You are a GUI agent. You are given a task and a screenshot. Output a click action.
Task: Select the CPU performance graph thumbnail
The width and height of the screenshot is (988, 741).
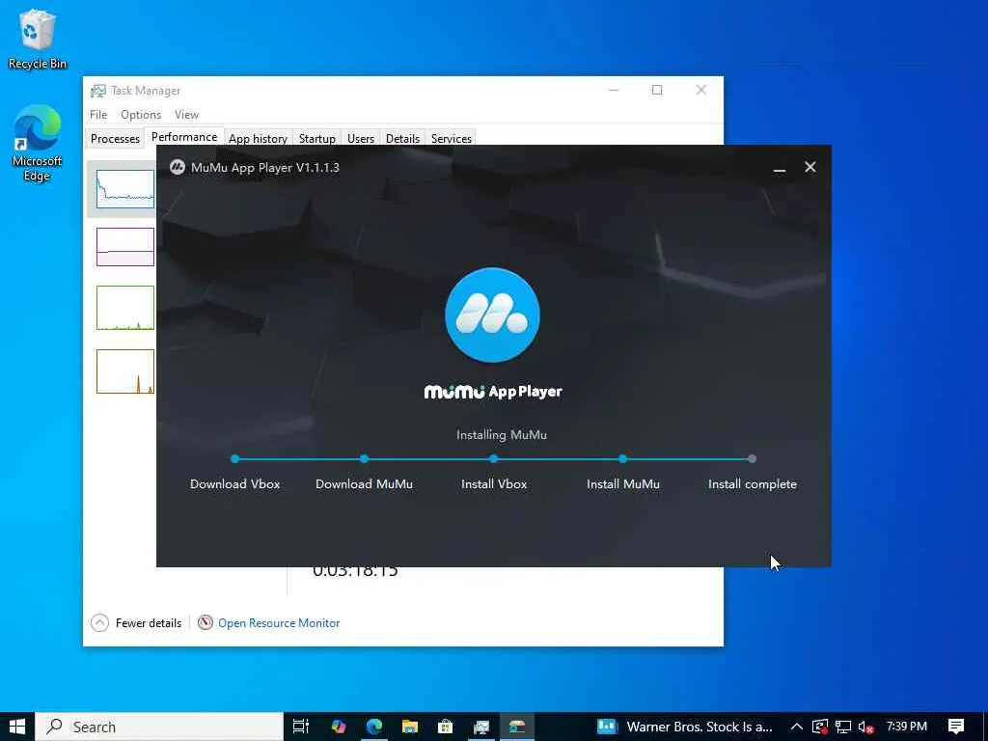pyautogui.click(x=124, y=188)
